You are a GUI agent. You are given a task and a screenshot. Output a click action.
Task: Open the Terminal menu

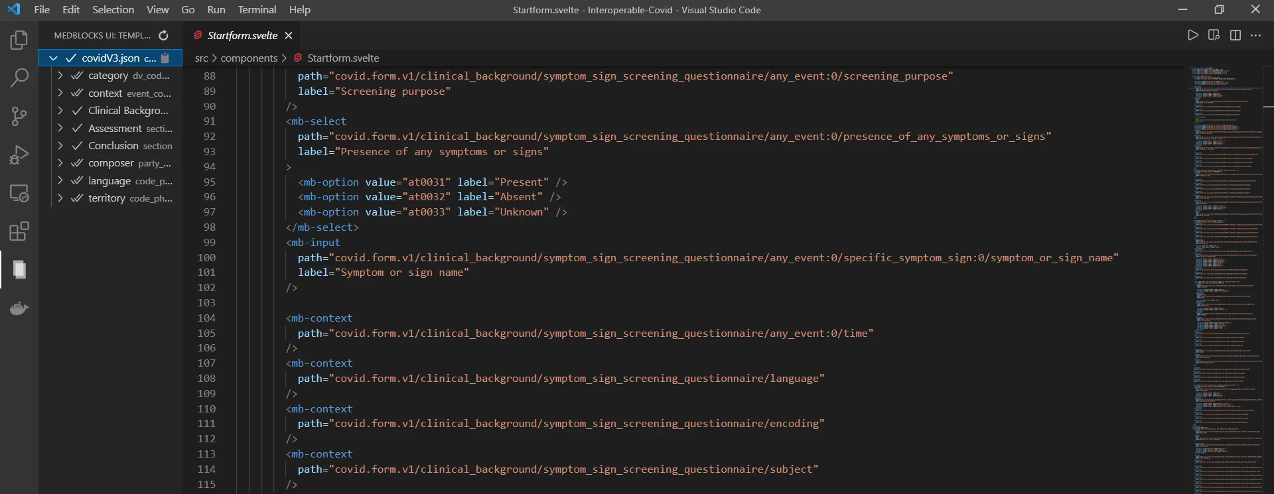tap(257, 10)
